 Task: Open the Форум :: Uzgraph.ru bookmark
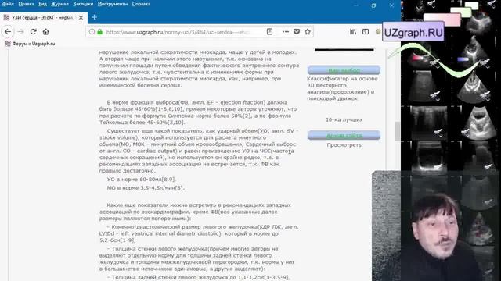pos(30,44)
